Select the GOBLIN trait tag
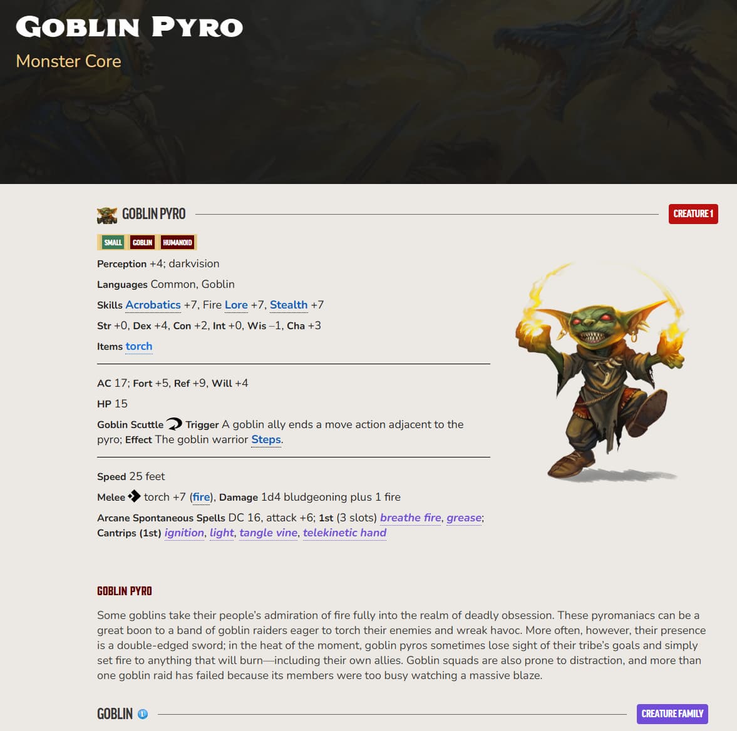Image resolution: width=737 pixels, height=731 pixels. tap(142, 242)
